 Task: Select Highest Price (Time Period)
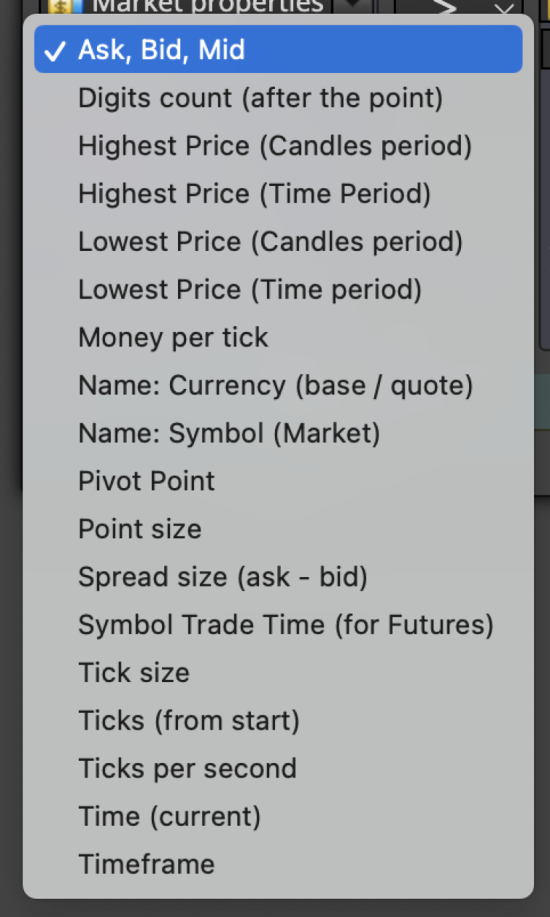tap(278, 193)
